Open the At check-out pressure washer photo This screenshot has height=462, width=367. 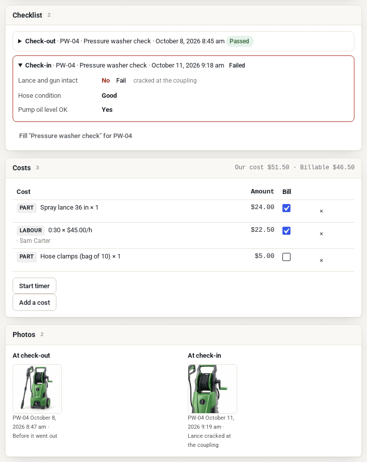point(37,389)
